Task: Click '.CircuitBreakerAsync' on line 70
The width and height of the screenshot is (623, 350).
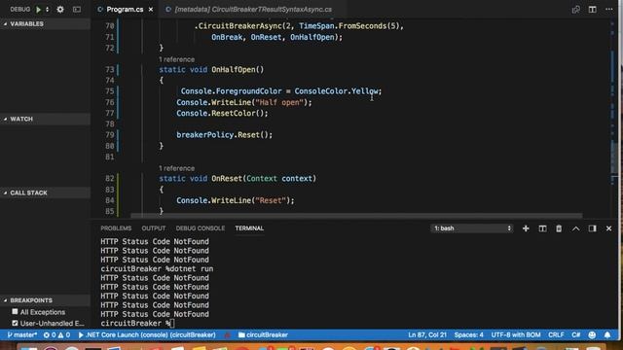Action: pos(238,26)
